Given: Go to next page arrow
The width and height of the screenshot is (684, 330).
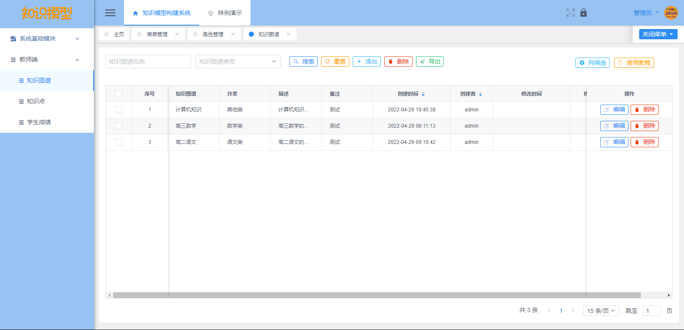Looking at the screenshot, I should (x=573, y=310).
